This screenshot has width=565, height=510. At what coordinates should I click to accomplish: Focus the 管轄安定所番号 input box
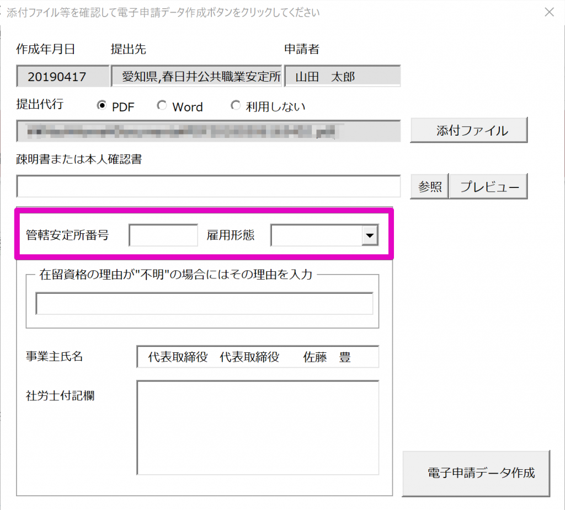click(163, 236)
